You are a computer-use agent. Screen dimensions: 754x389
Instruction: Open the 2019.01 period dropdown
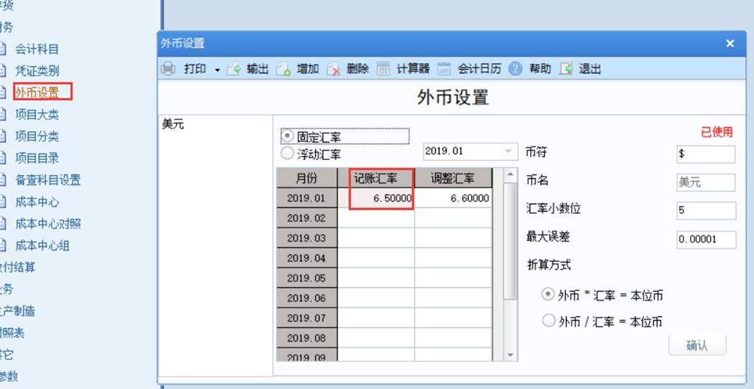(x=508, y=151)
